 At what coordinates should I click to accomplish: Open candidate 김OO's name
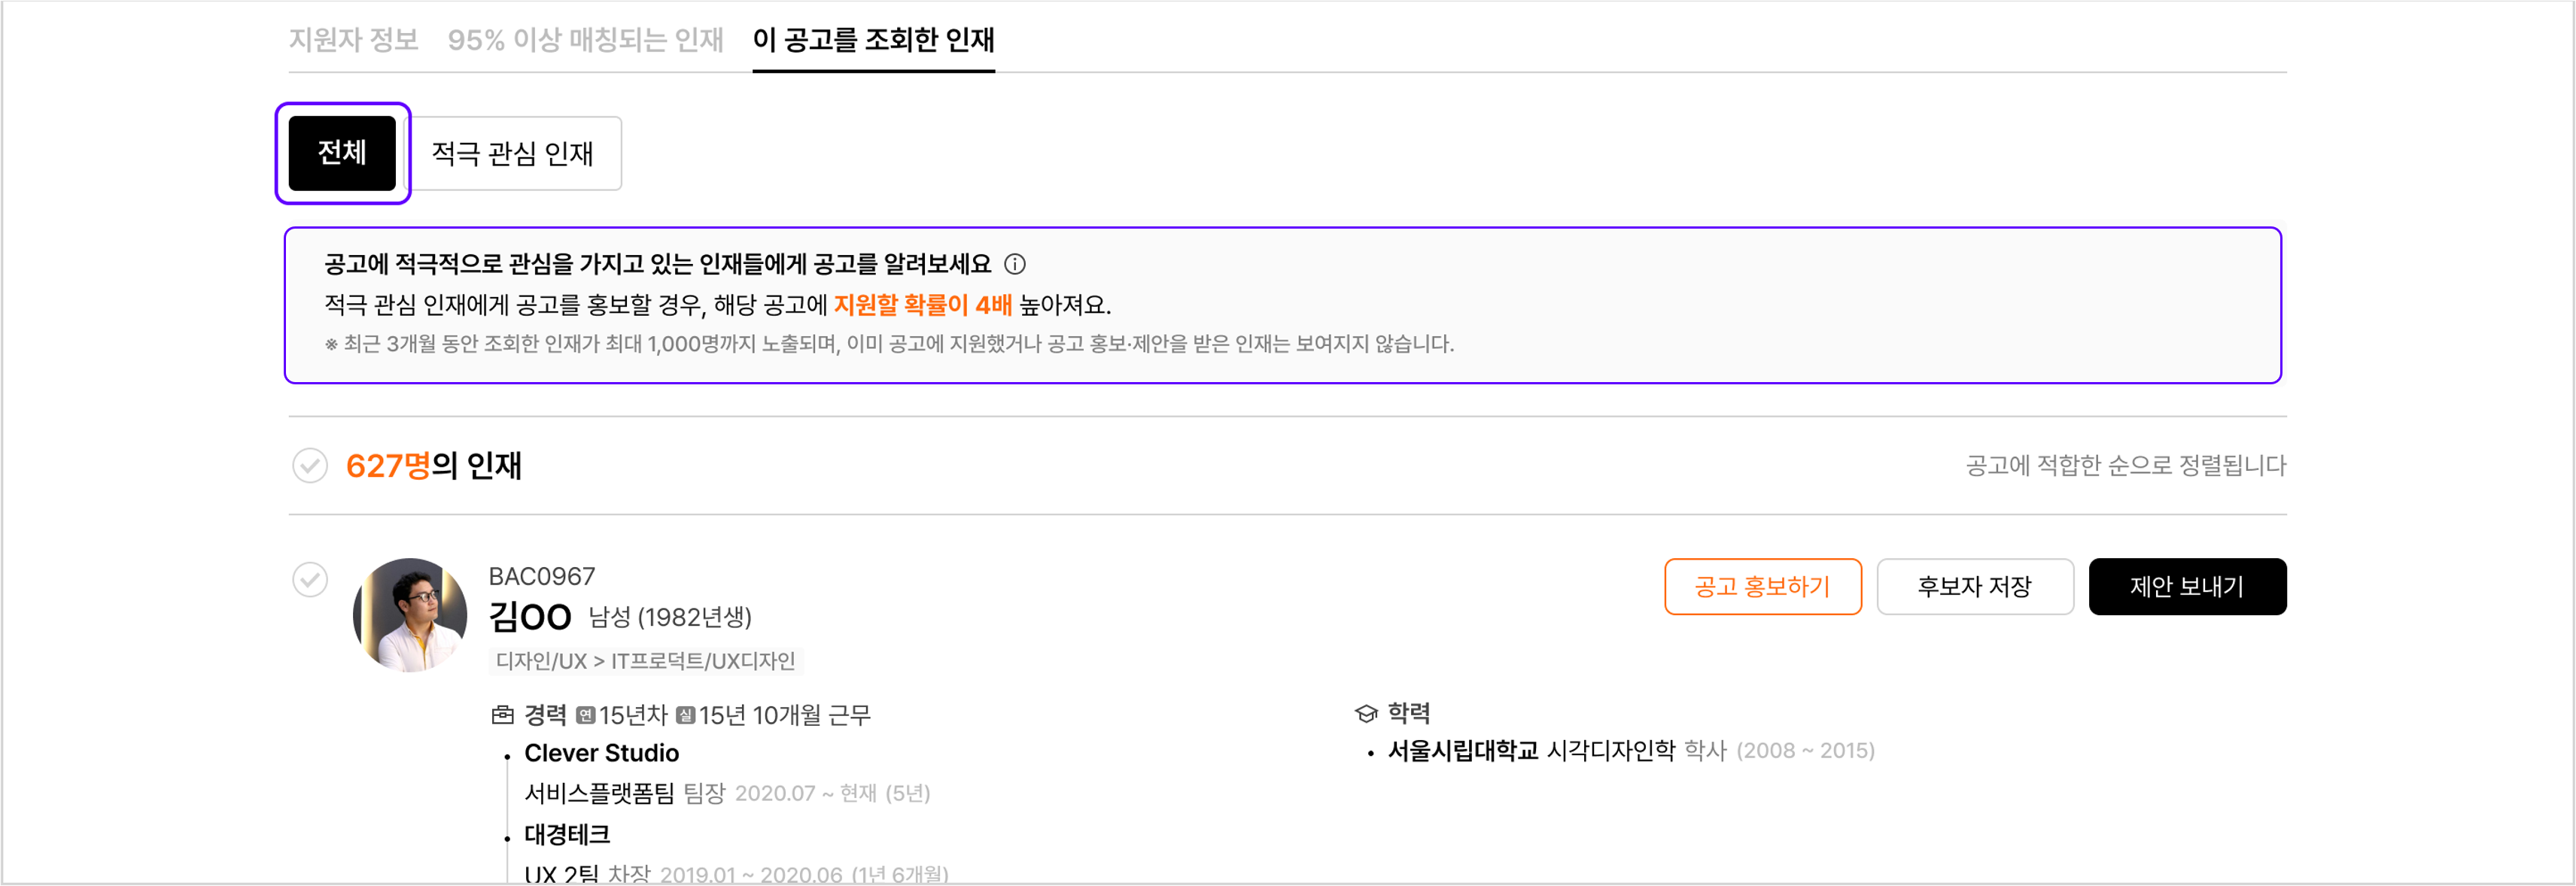pyautogui.click(x=530, y=616)
